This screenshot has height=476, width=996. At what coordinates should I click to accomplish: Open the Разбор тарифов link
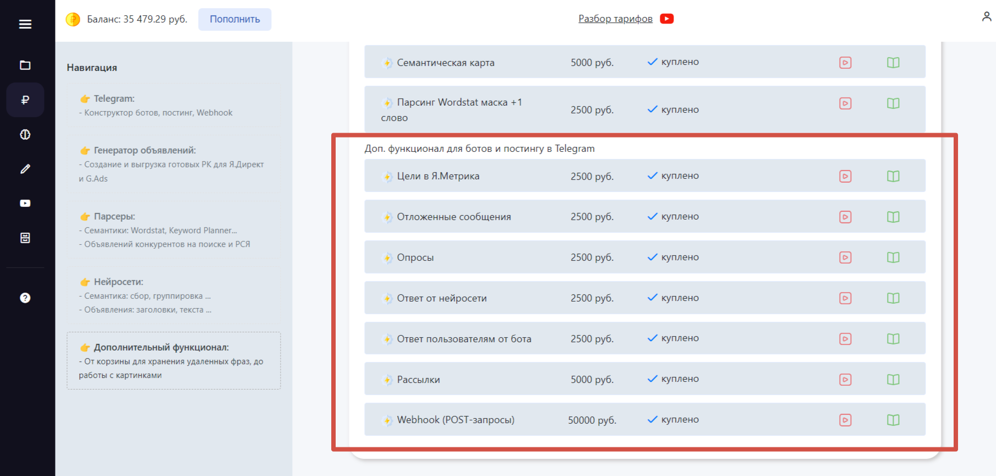coord(615,19)
